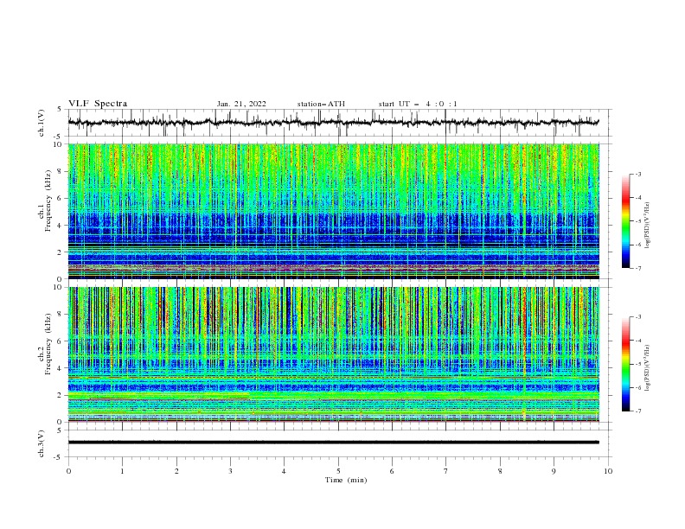Image resolution: width=685 pixels, height=529 pixels.
Task: Click the ch.3 black waveform trace
Action: pos(333,443)
